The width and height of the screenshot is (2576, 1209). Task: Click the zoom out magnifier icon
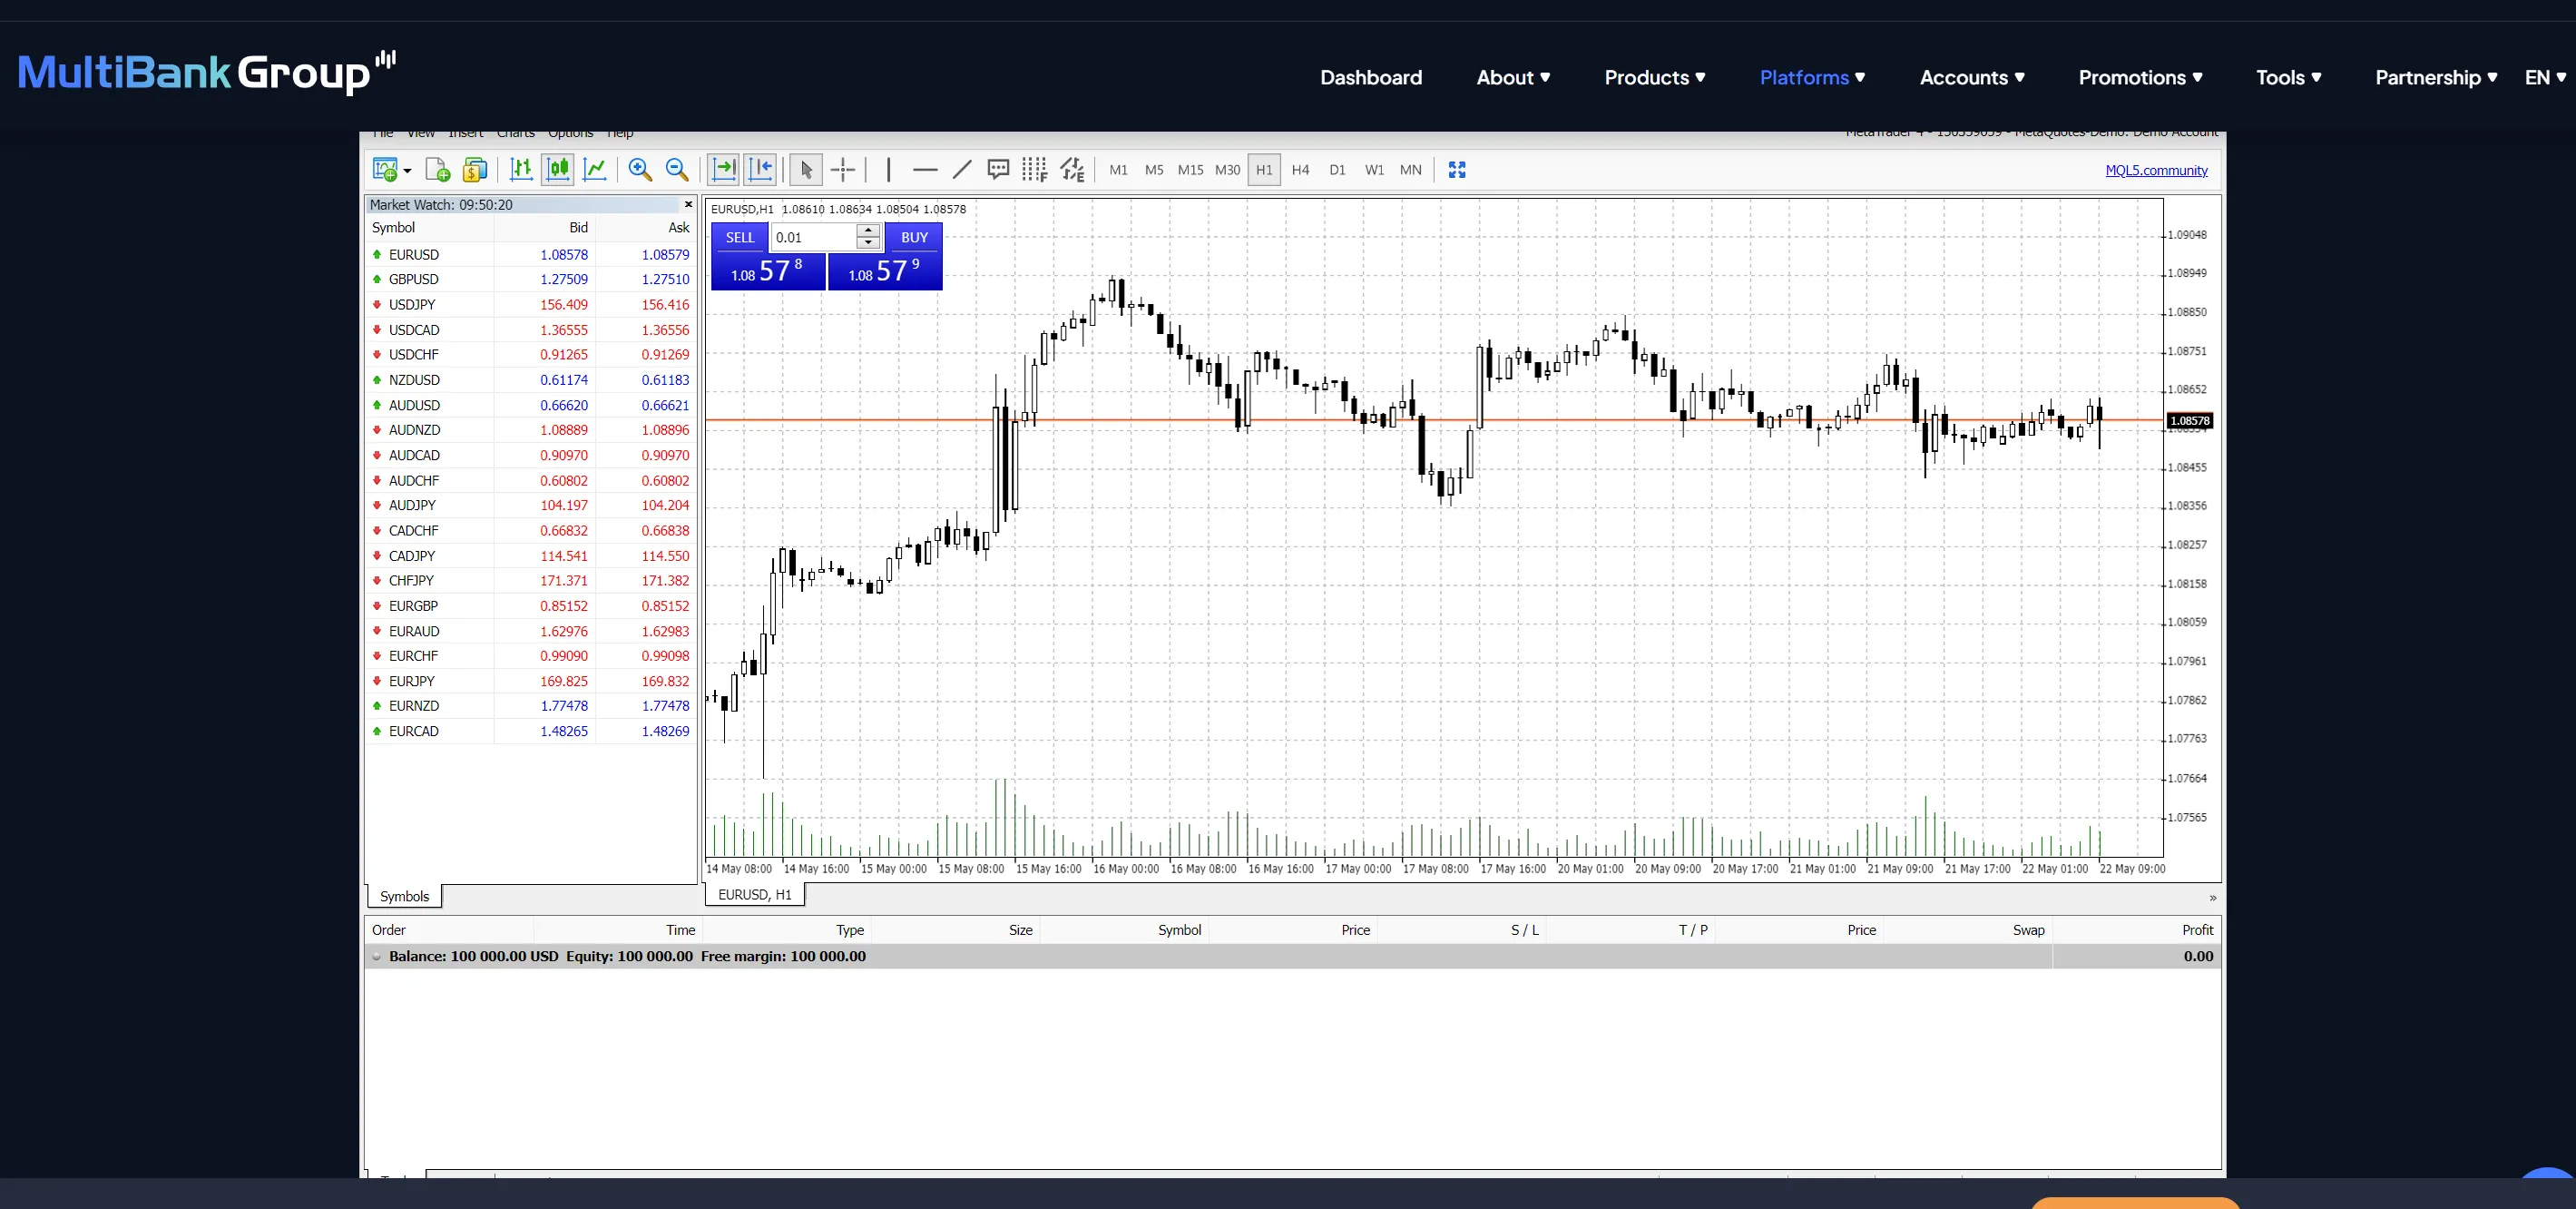pyautogui.click(x=677, y=170)
